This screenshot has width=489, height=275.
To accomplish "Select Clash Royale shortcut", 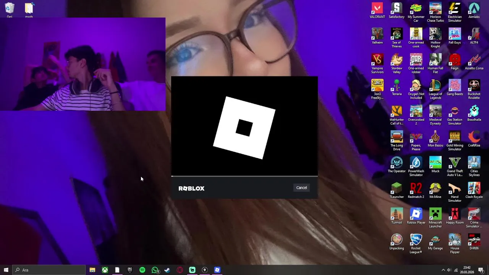I will 474,191.
